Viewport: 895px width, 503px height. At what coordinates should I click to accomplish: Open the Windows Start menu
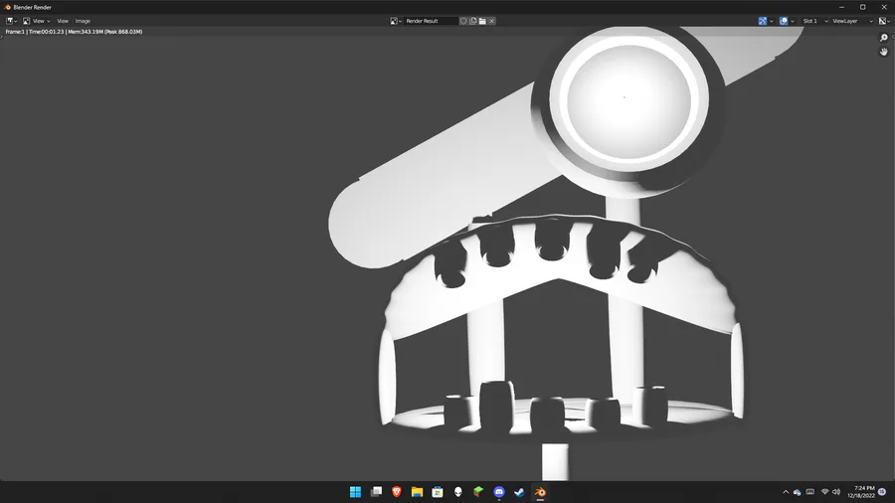[x=355, y=492]
